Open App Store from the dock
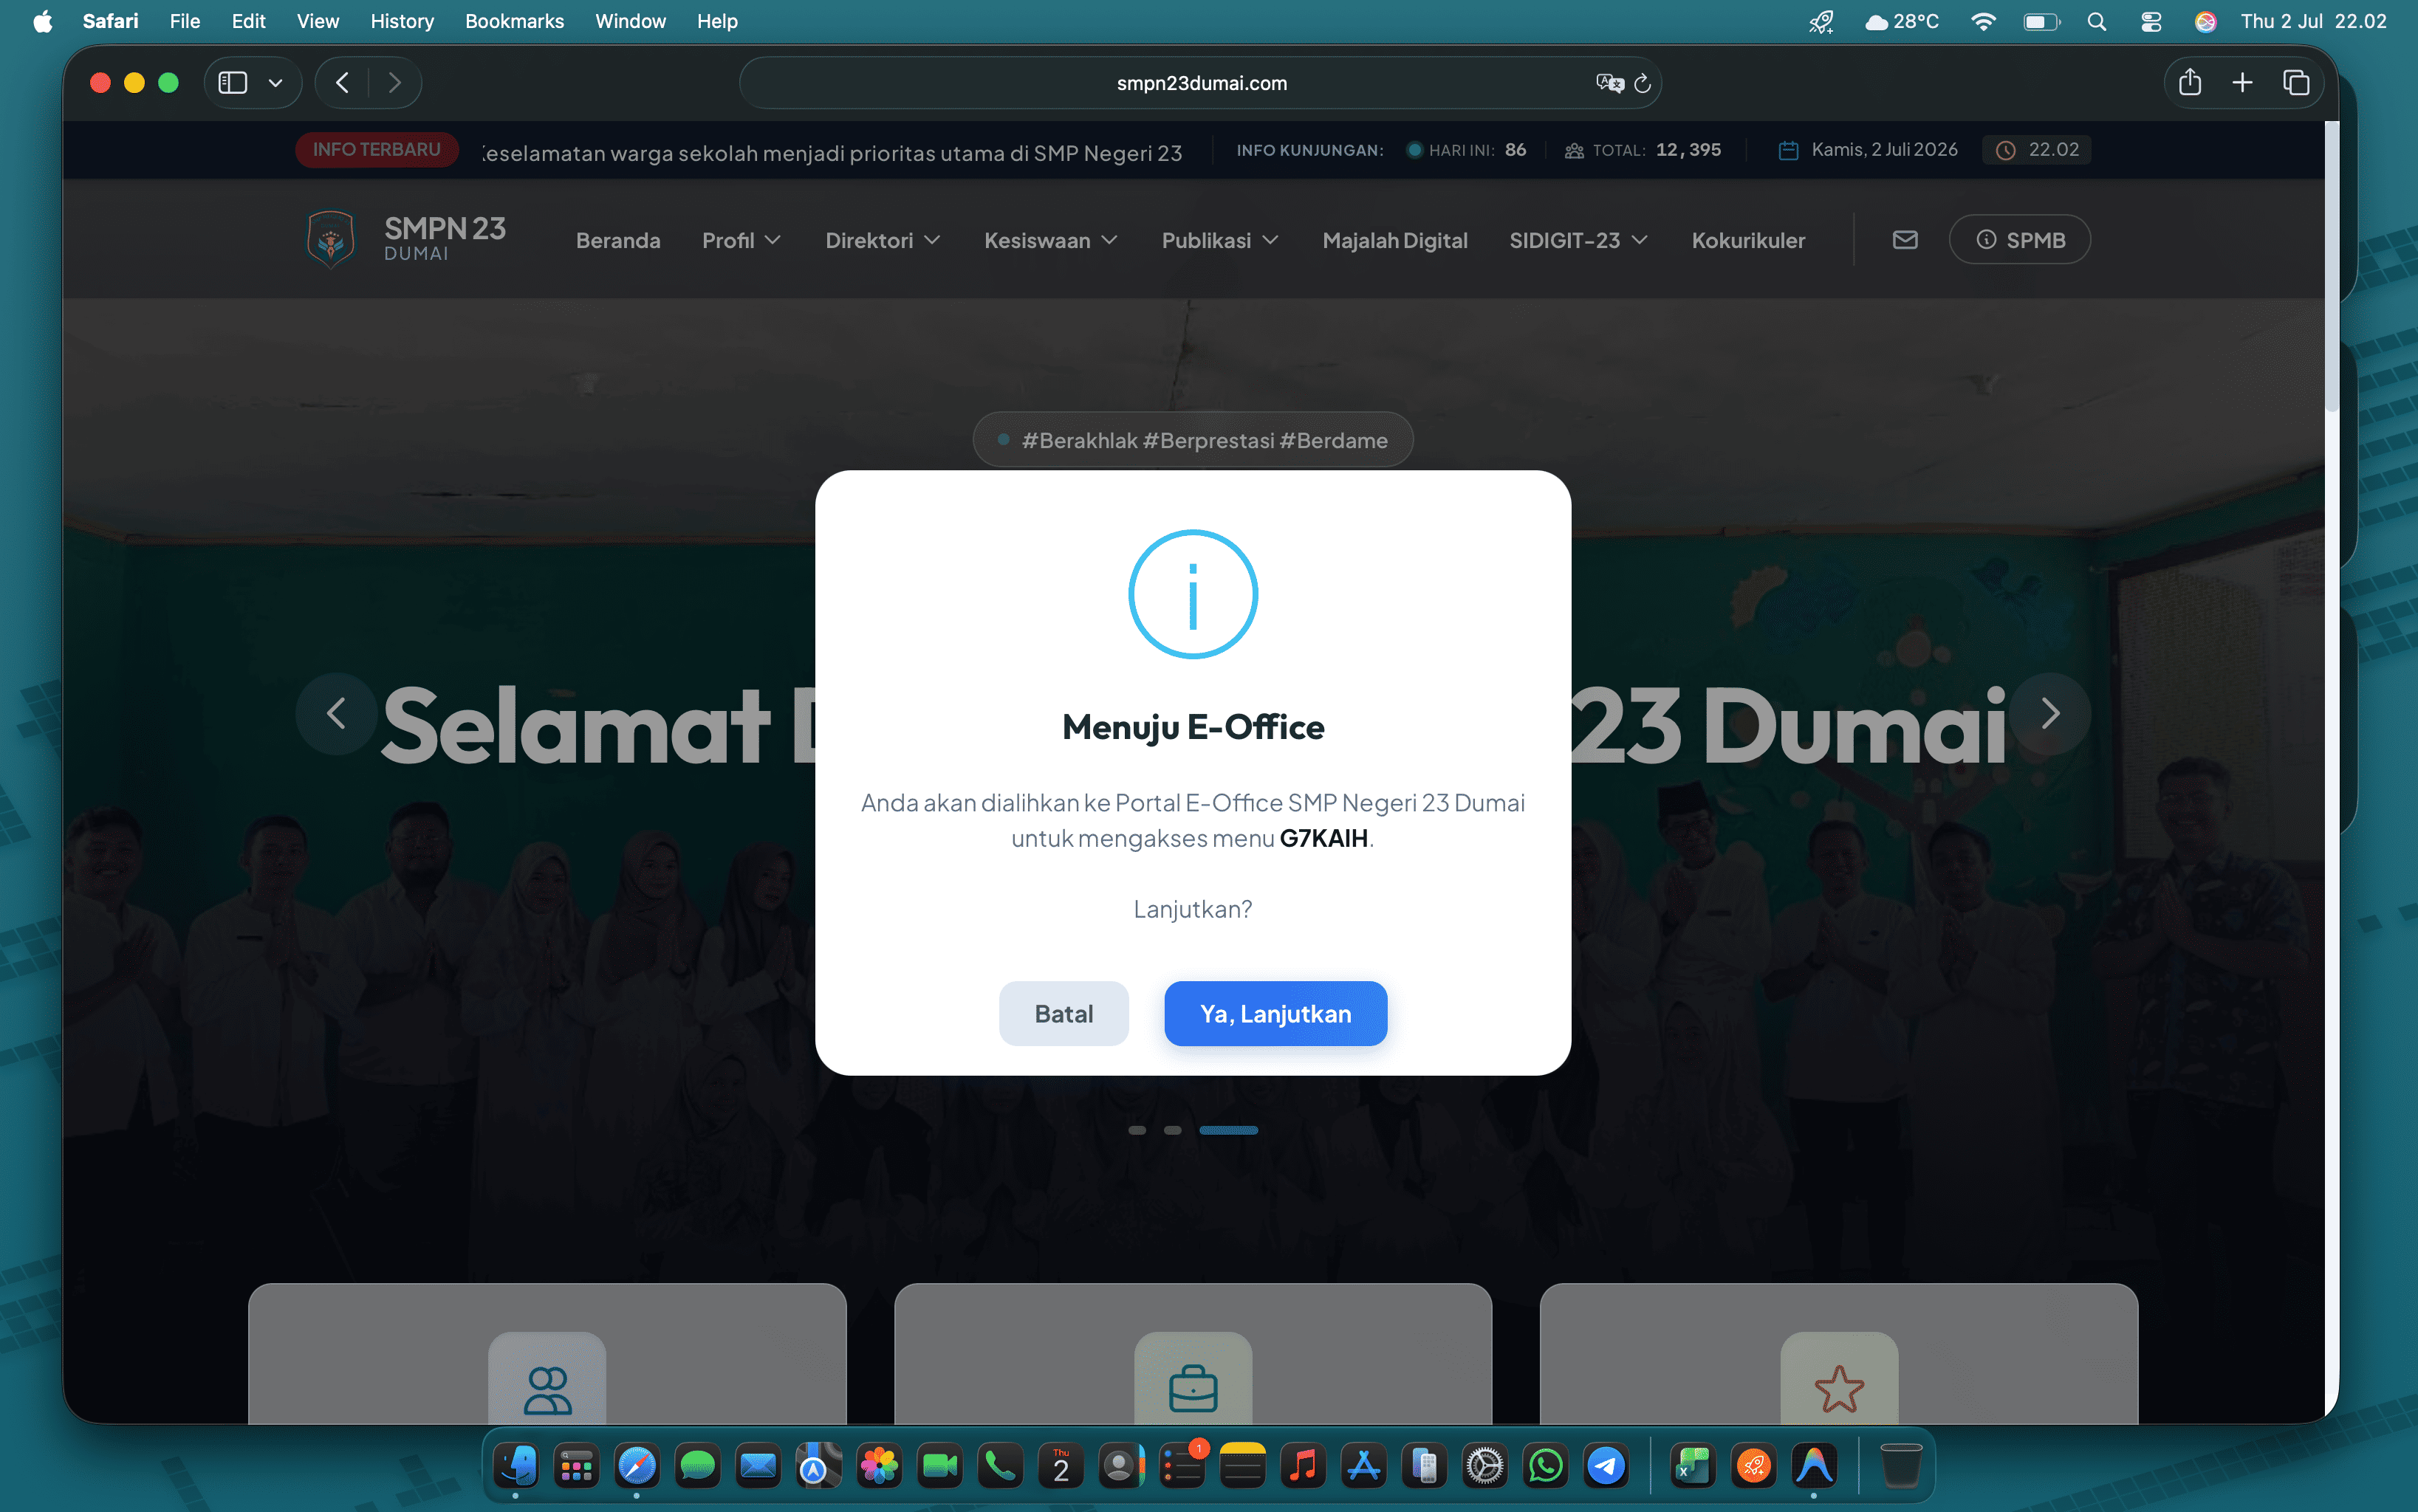Screen dimensions: 2418x1512 (x=1363, y=1466)
